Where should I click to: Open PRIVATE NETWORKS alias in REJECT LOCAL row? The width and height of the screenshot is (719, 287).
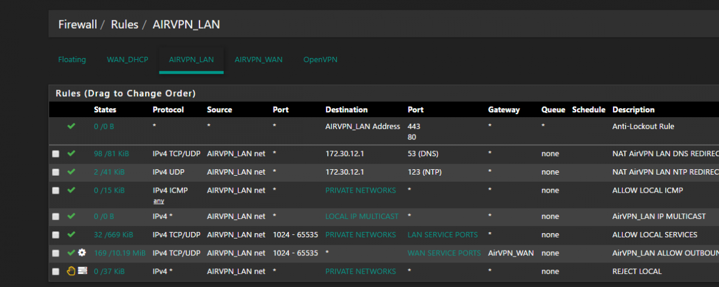361,271
